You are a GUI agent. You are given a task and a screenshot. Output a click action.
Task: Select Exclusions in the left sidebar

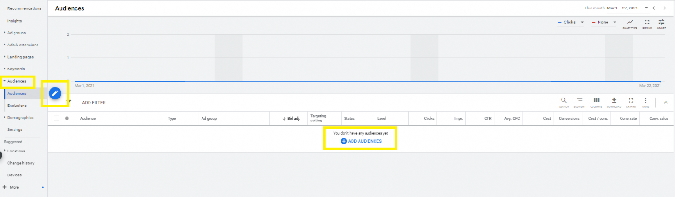pos(17,106)
